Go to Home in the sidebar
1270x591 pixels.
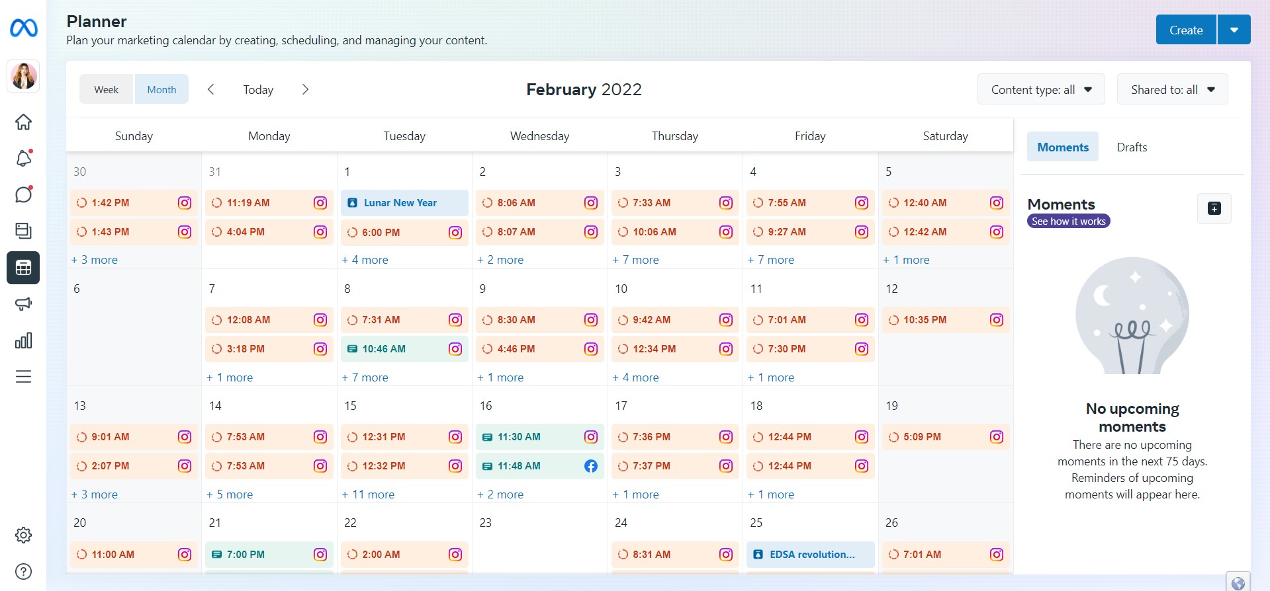[23, 122]
